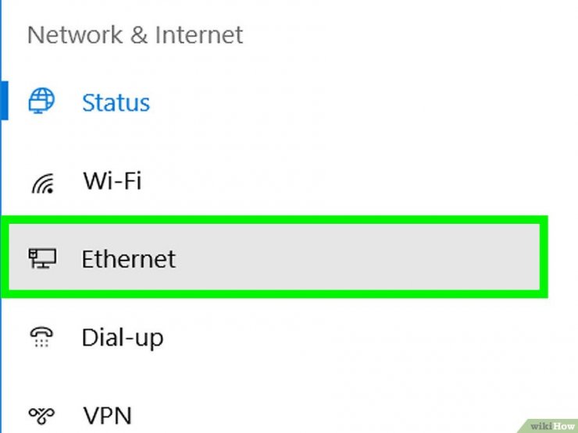Open the Status page label
578x433 pixels.
[x=116, y=102]
